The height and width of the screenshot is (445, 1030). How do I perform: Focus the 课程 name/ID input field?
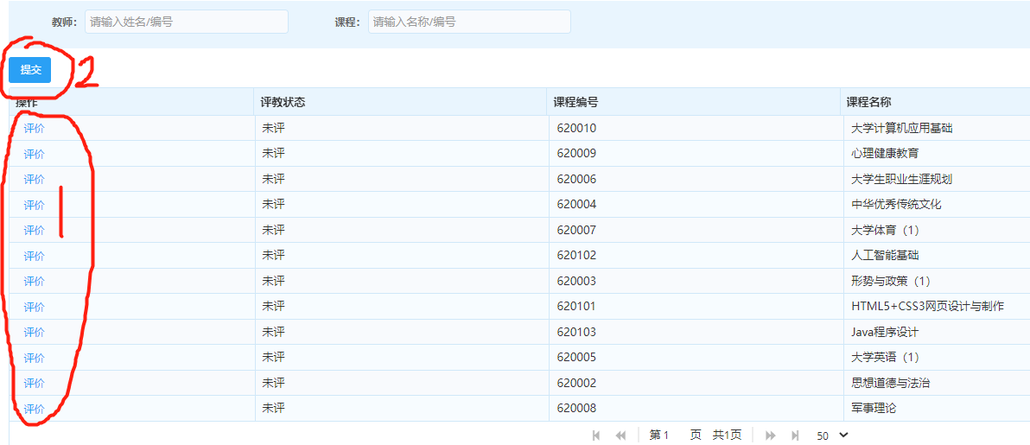tap(468, 22)
